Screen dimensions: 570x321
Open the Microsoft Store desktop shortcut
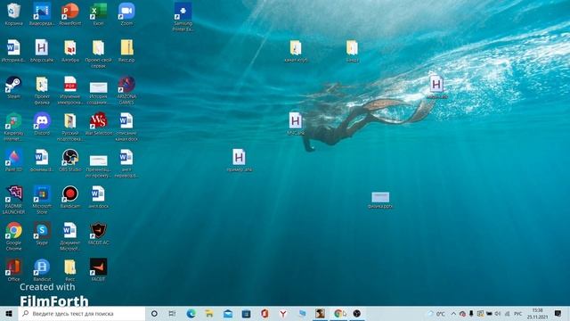pyautogui.click(x=42, y=200)
